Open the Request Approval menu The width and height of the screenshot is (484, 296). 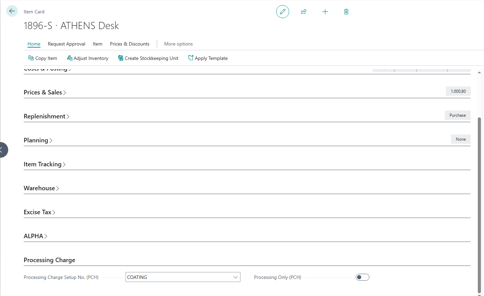click(67, 44)
